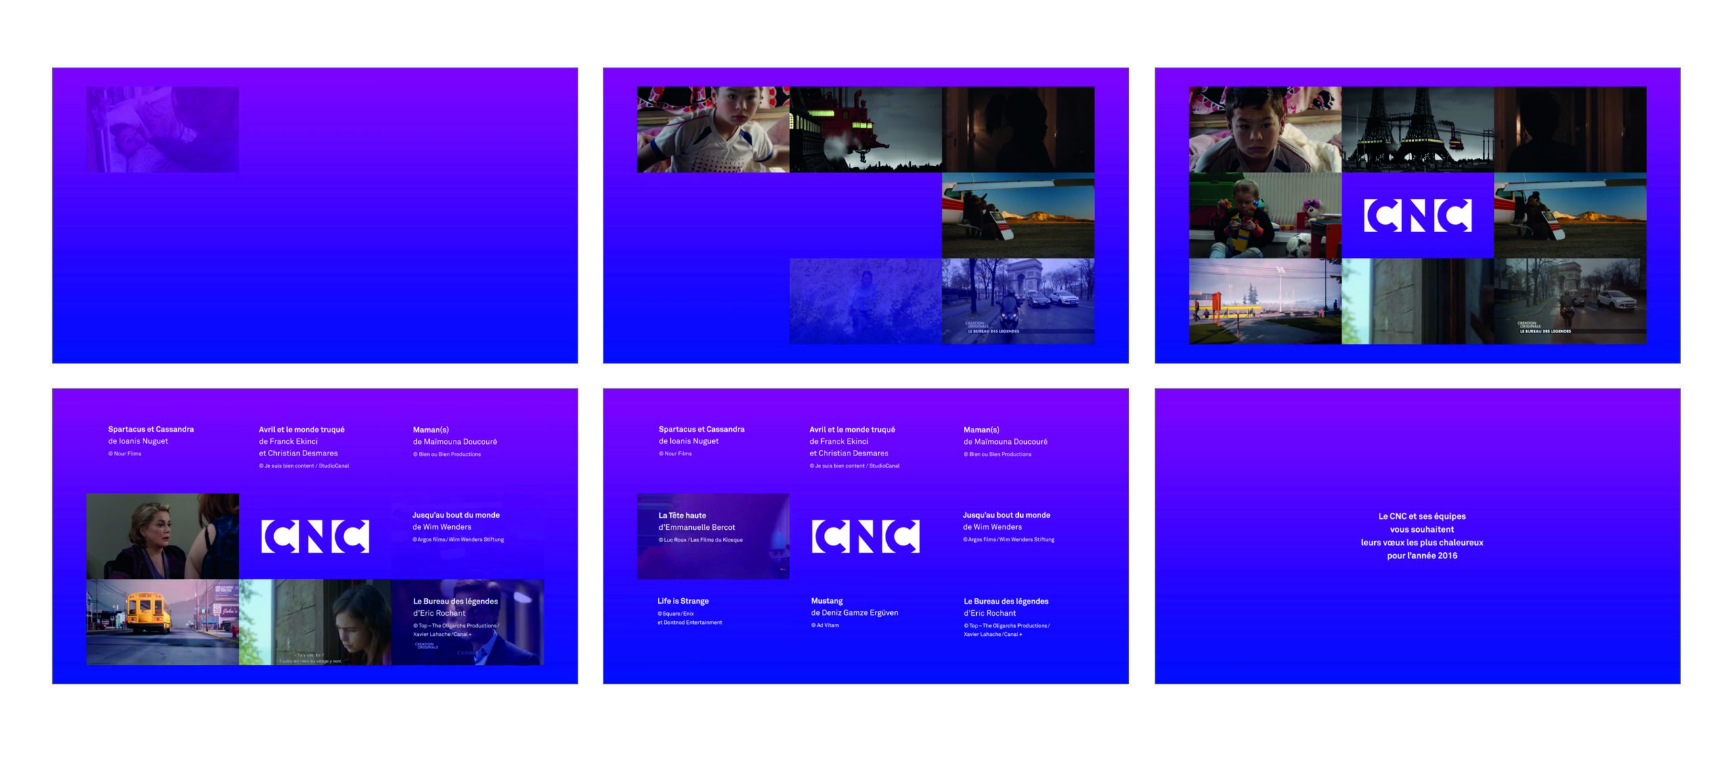Open the red flying machine silhouette thumbnail
This screenshot has width=1733, height=766.
click(x=865, y=129)
